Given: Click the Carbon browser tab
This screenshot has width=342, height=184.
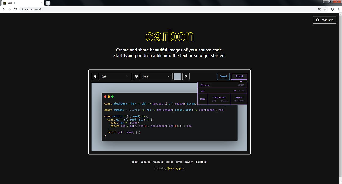Looking at the screenshot, I should [x=23, y=3].
